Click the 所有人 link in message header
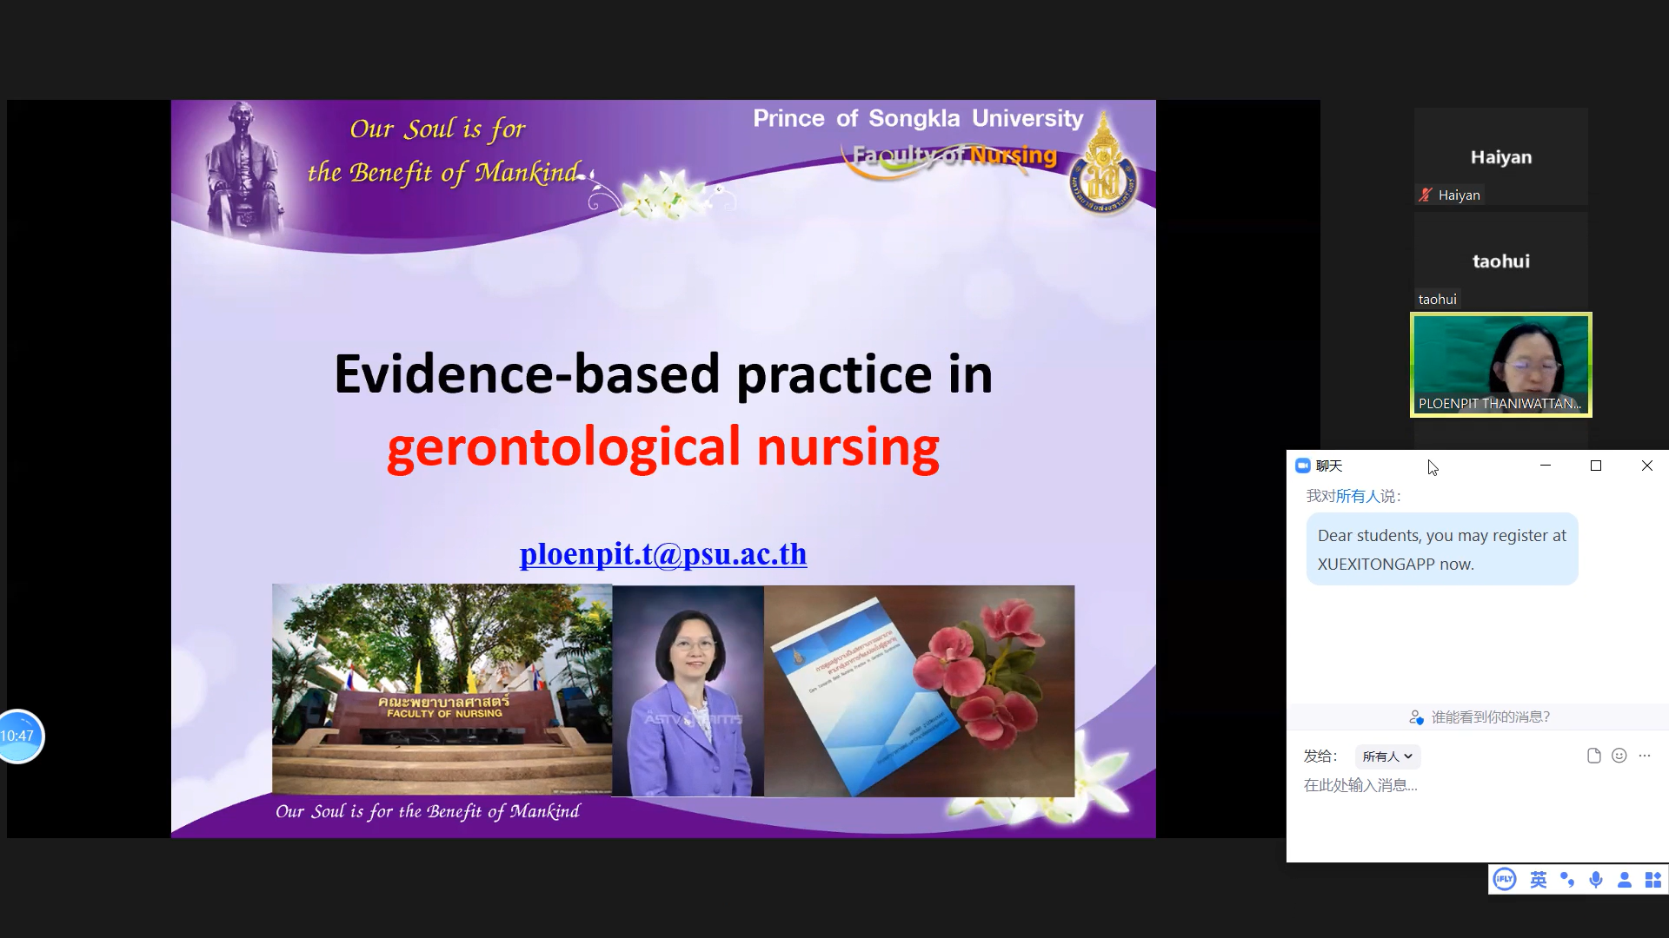 1357,496
